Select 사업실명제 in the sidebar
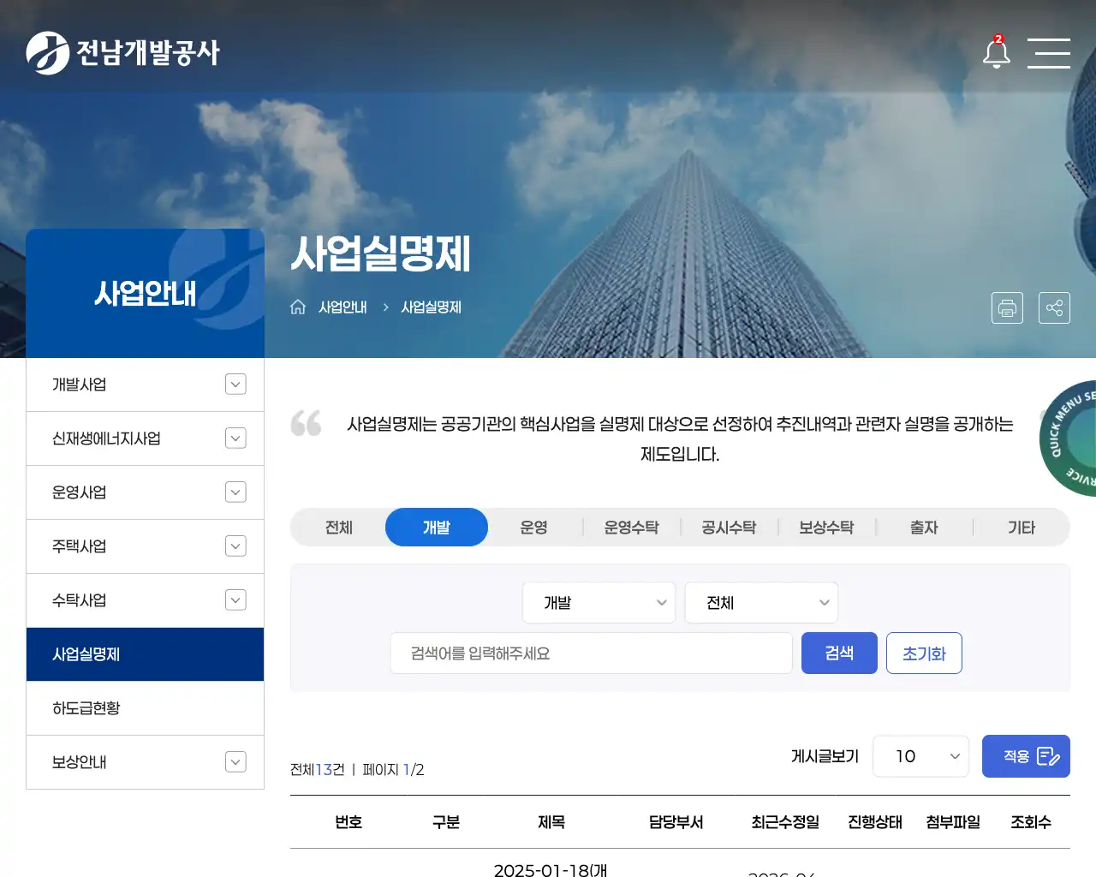 point(145,654)
